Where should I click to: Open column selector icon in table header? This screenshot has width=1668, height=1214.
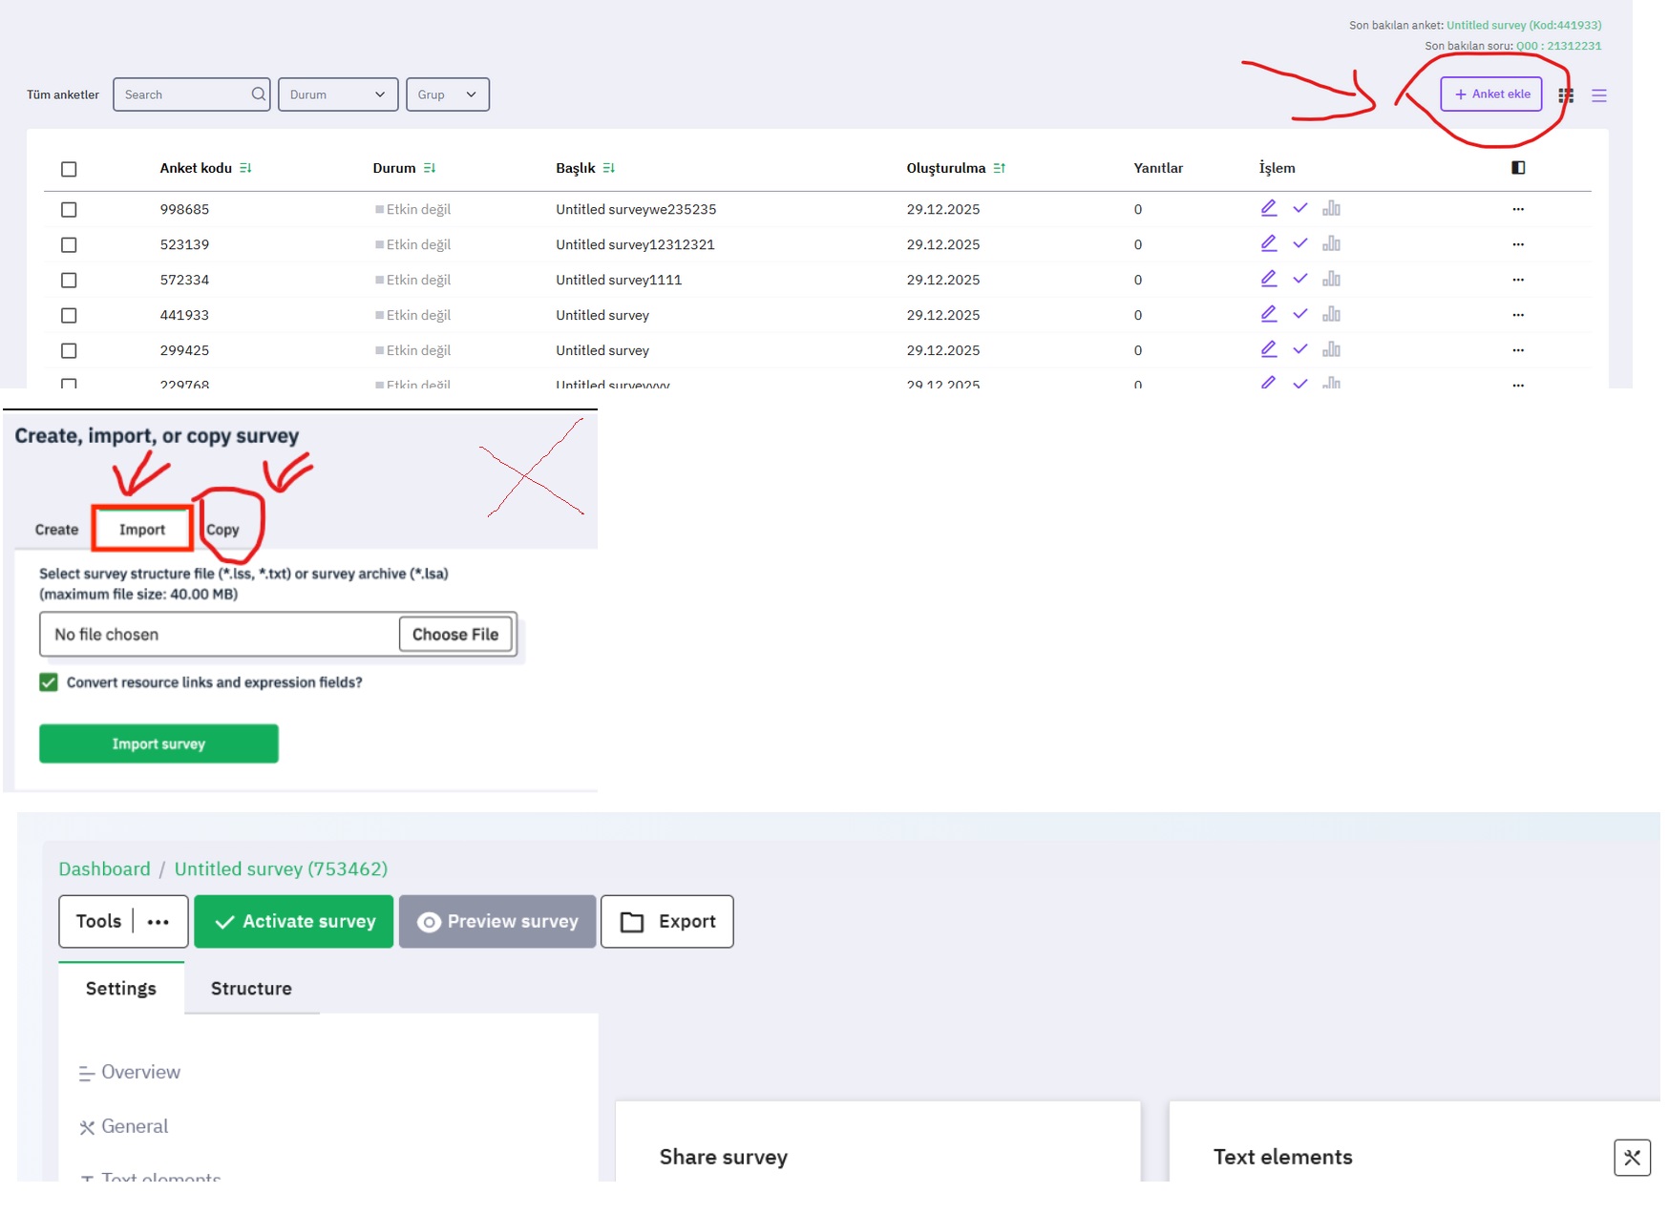pyautogui.click(x=1518, y=168)
